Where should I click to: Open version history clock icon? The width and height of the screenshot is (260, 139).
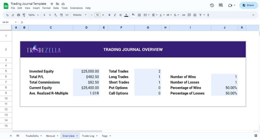coord(212,5)
